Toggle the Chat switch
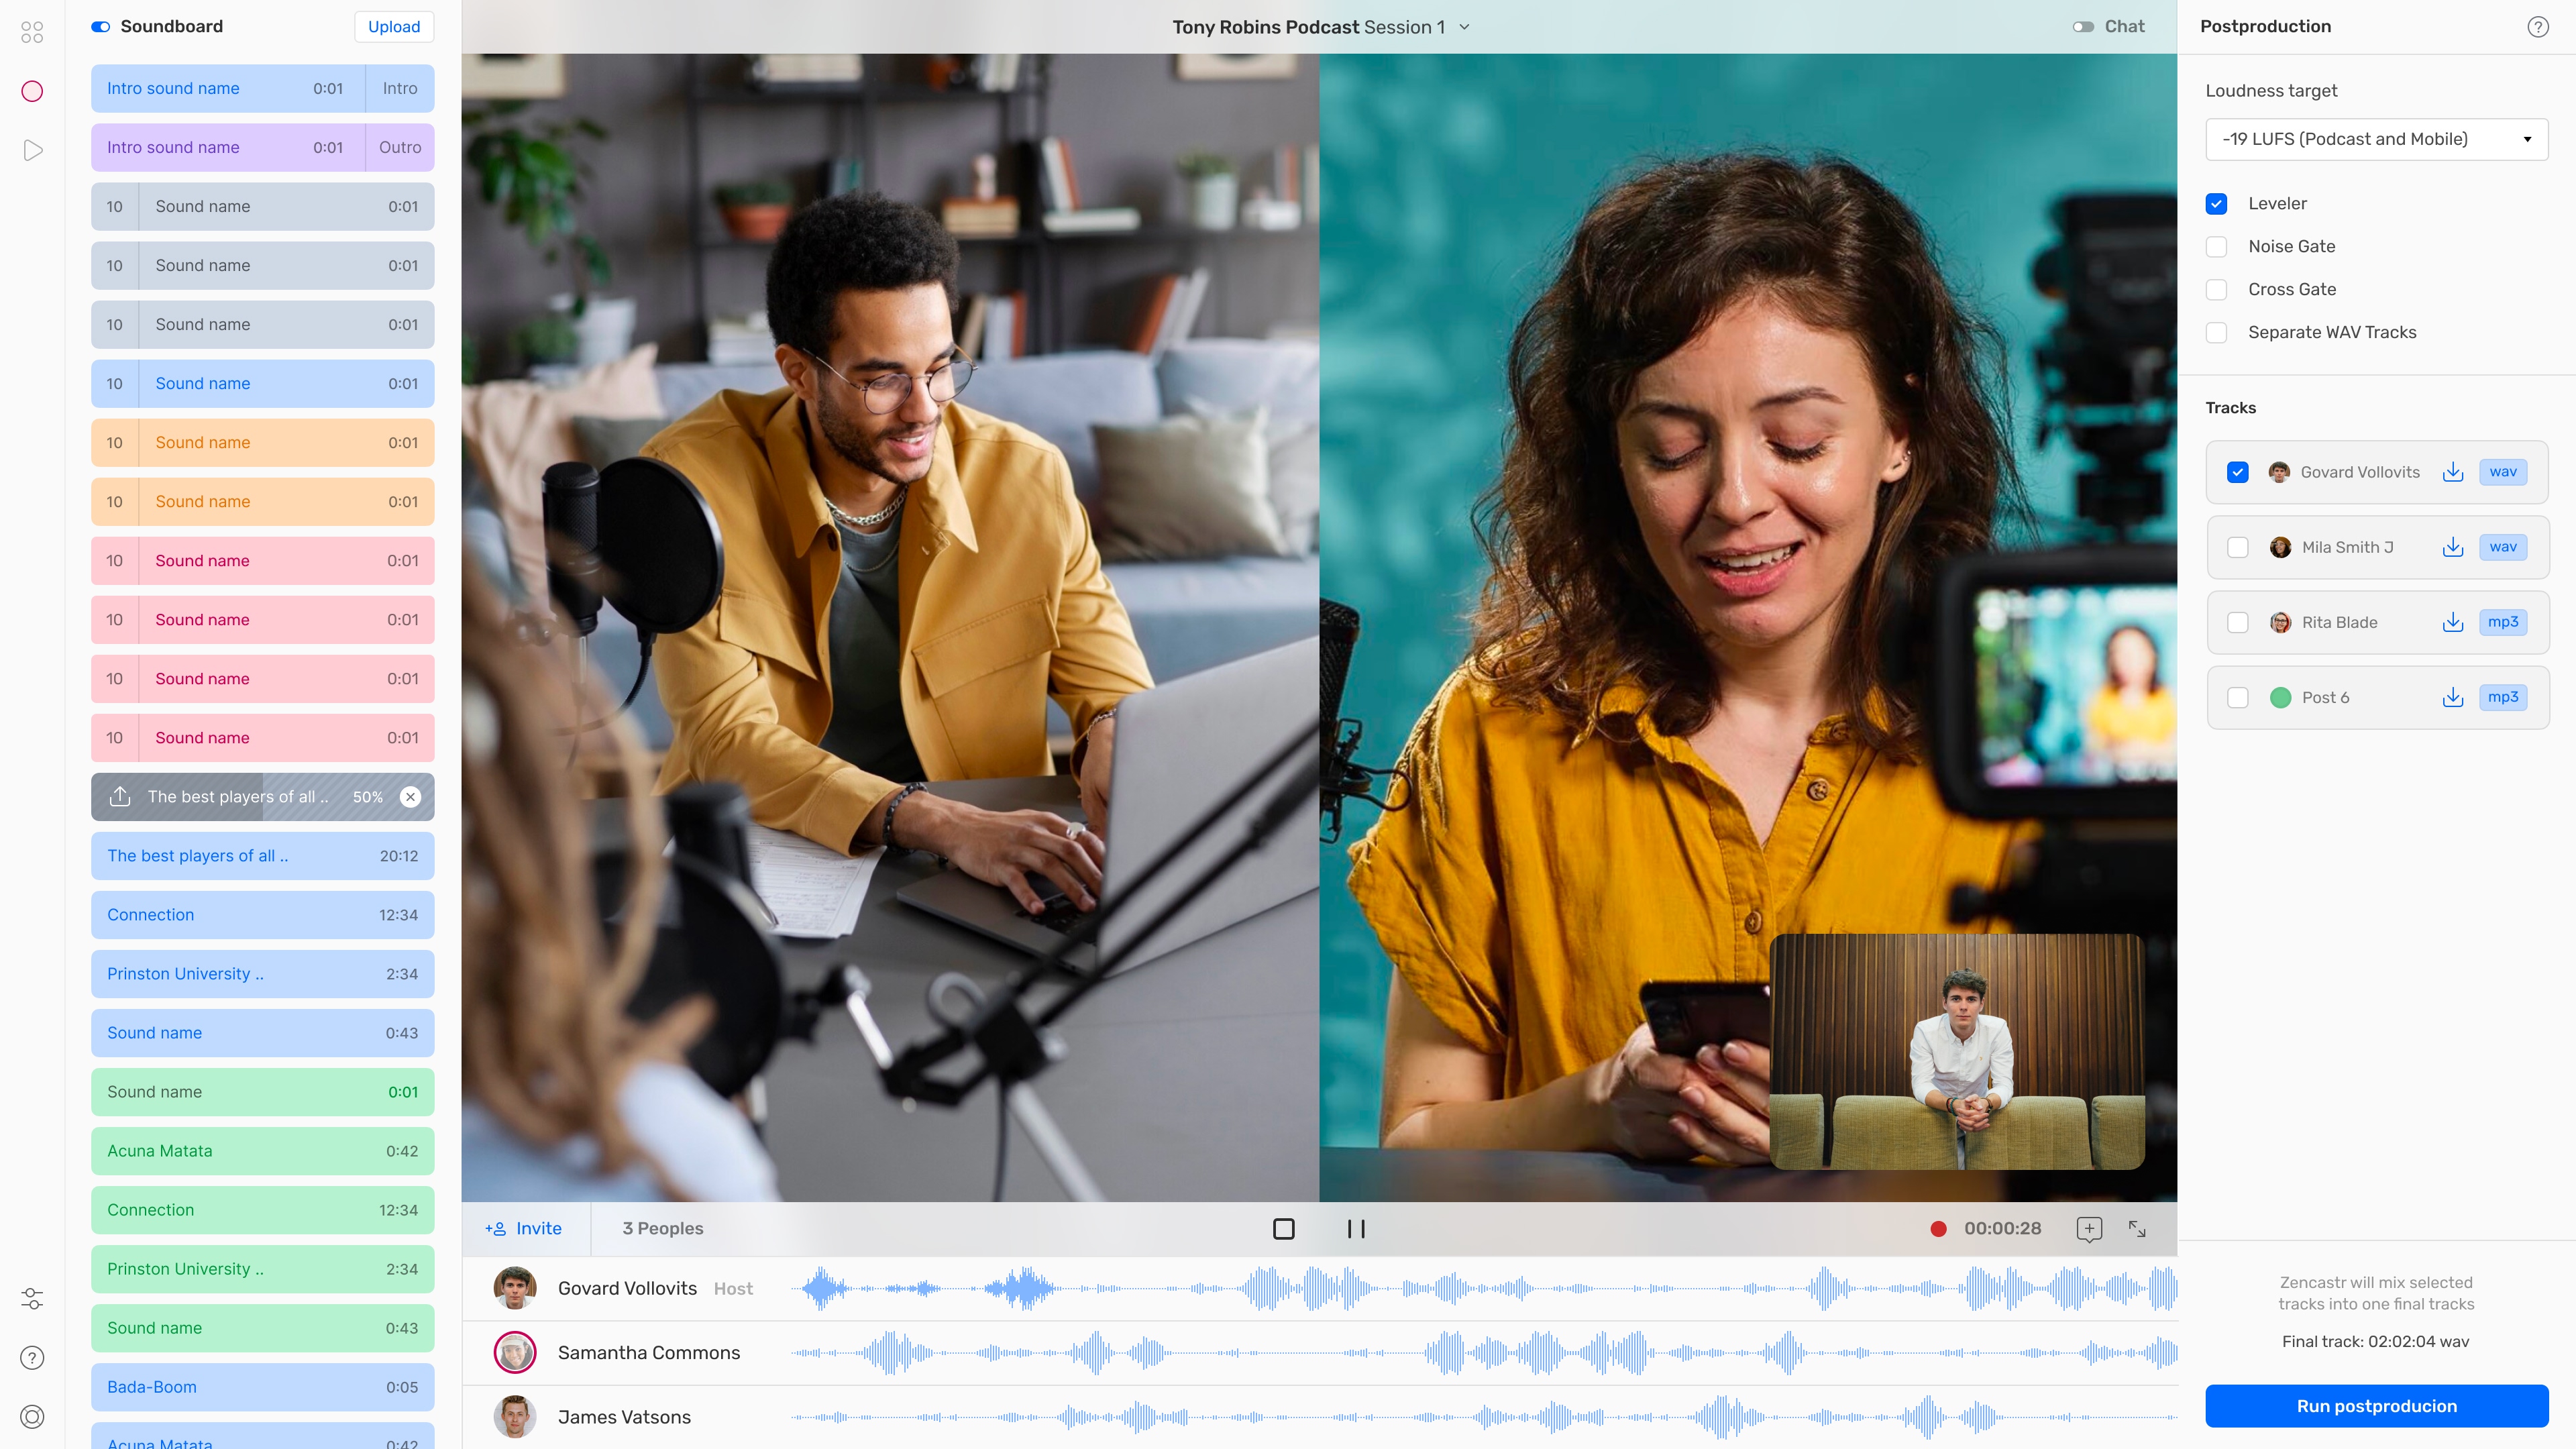2576x1449 pixels. click(2083, 27)
